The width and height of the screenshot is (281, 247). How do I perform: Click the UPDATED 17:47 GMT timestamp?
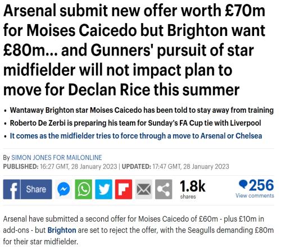click(175, 167)
